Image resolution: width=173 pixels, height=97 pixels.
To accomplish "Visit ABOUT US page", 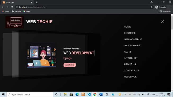I will [x=130, y=64].
